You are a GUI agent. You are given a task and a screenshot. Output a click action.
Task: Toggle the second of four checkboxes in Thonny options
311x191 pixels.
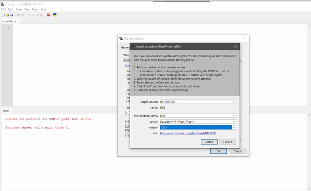pyautogui.click(x=127, y=126)
